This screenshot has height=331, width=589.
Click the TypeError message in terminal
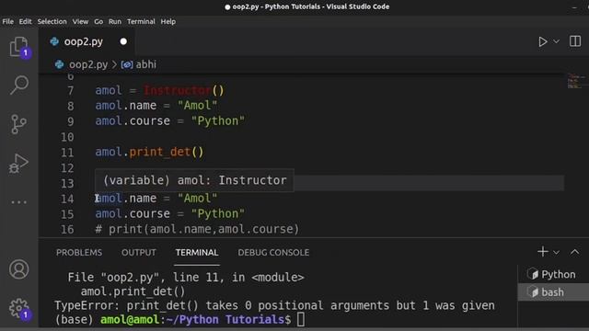pos(274,305)
